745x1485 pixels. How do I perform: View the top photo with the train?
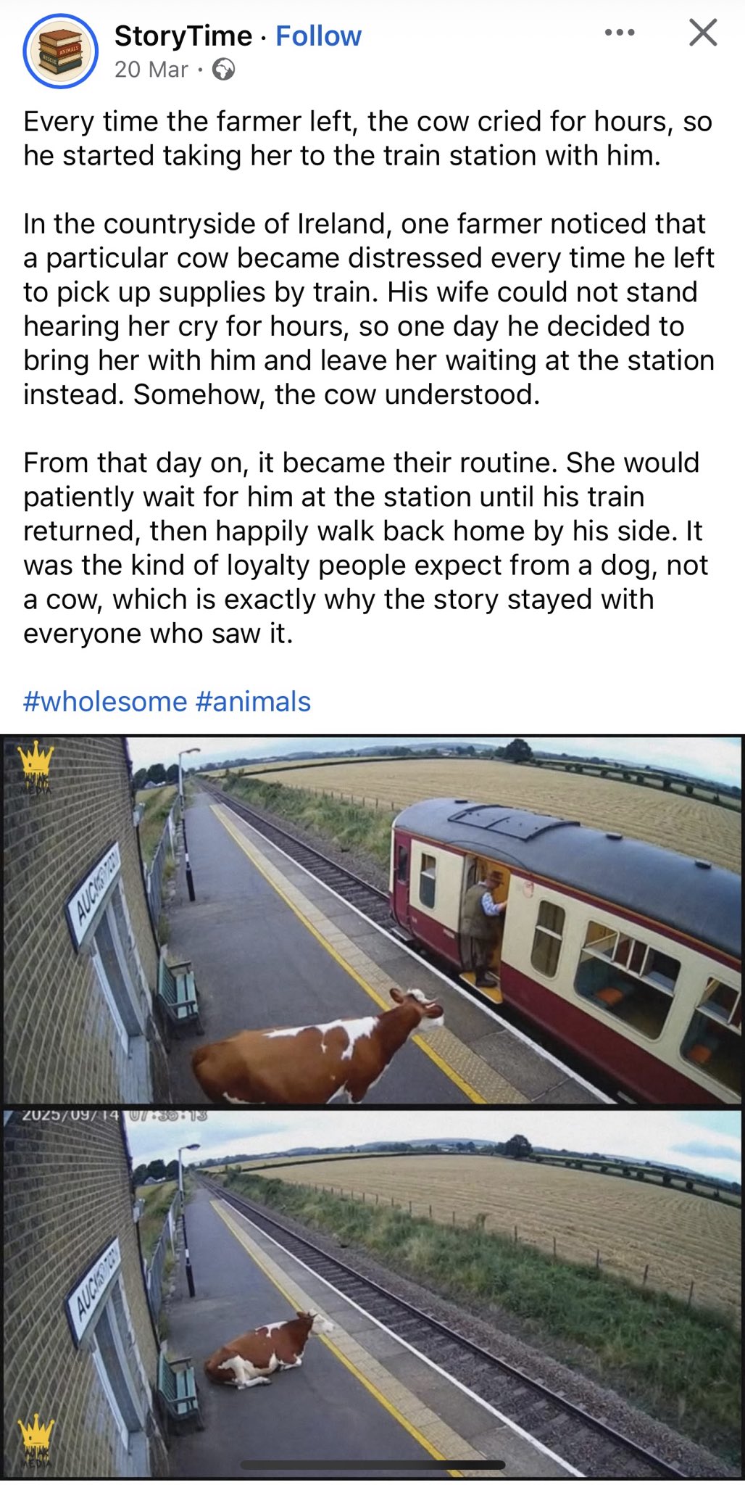(x=372, y=919)
